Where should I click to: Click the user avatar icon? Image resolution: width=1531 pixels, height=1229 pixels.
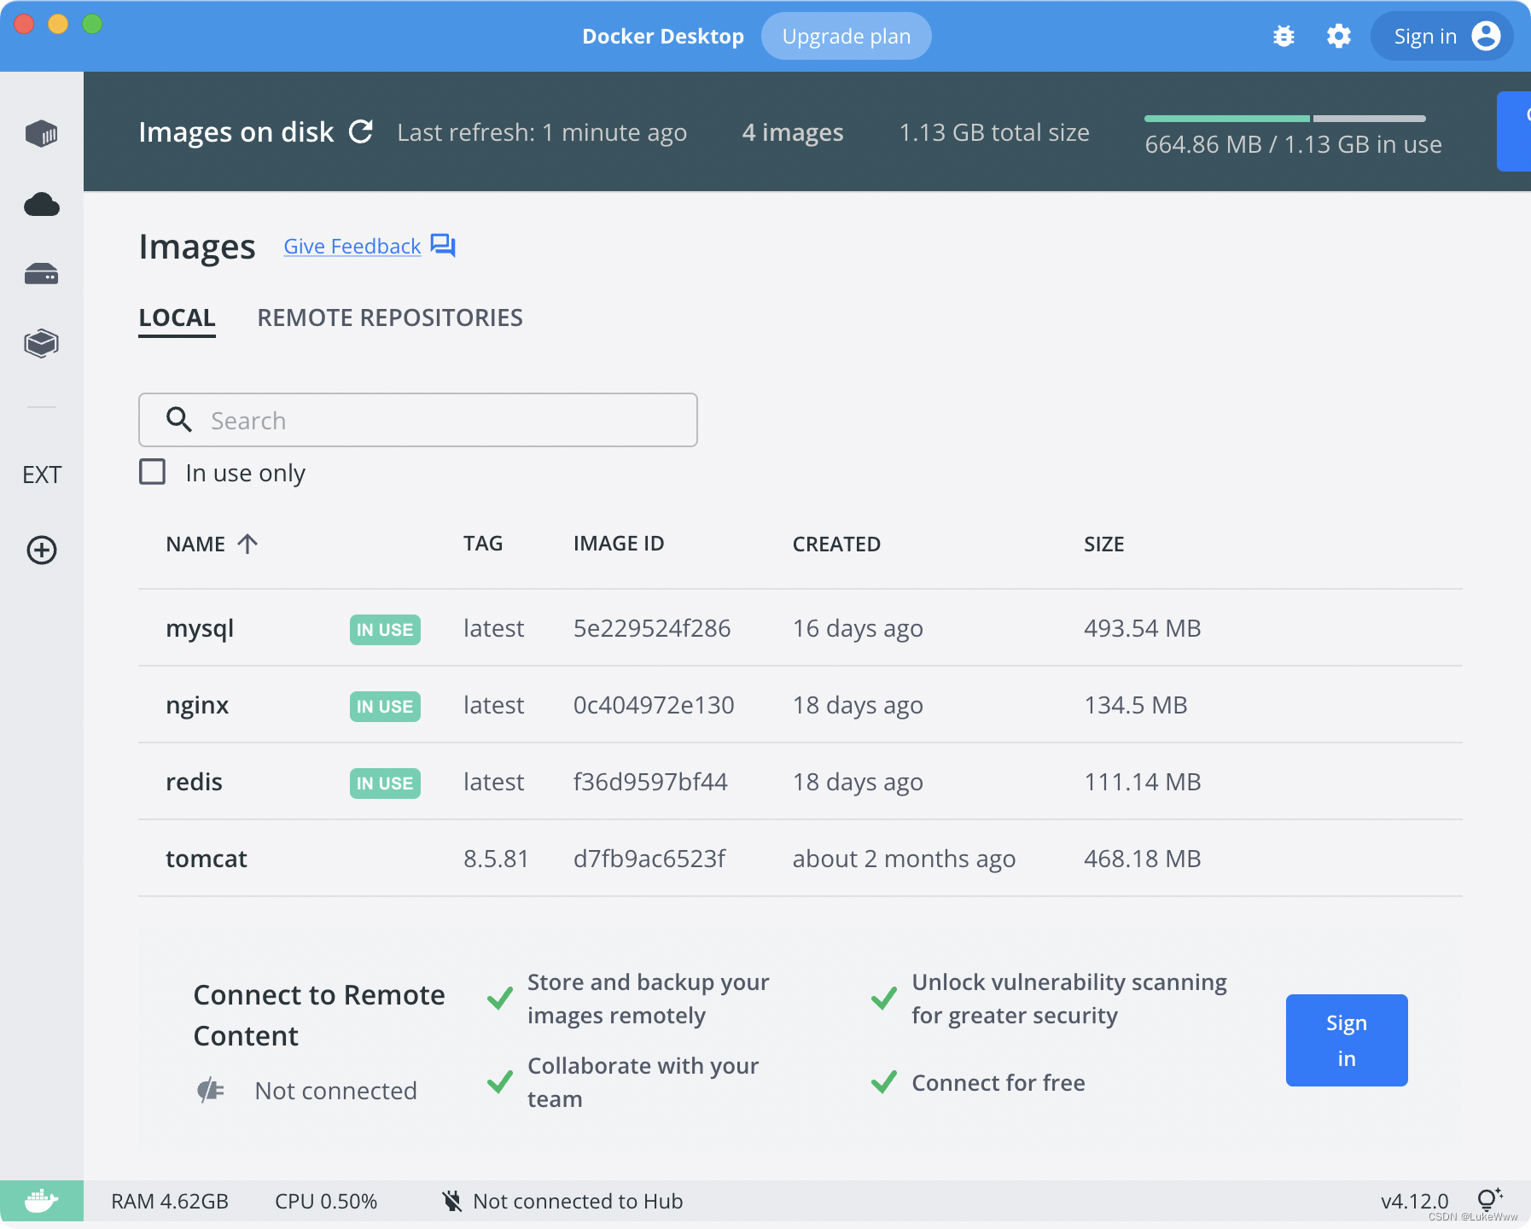(x=1486, y=36)
